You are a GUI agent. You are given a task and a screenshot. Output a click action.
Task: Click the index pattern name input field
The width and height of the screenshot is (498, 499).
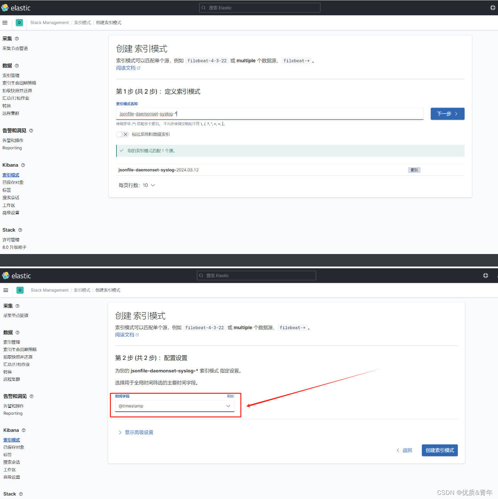point(270,114)
